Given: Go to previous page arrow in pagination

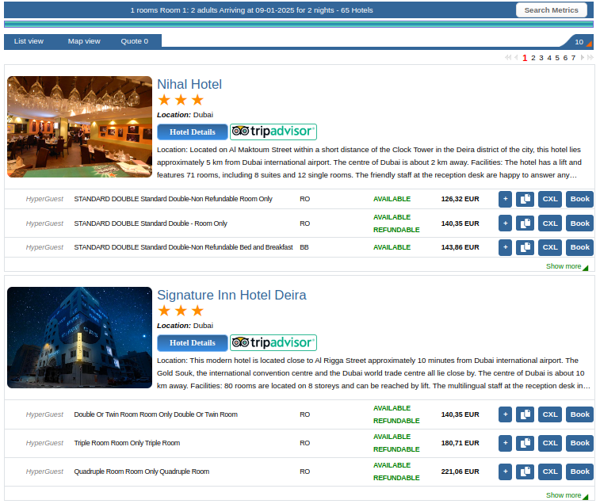Looking at the screenshot, I should 516,57.
